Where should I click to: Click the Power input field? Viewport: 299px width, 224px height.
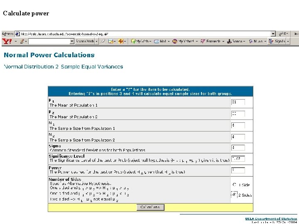(x=238, y=170)
